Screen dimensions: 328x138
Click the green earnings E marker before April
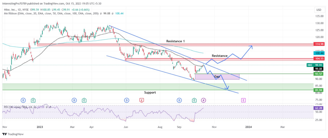(x=84, y=100)
